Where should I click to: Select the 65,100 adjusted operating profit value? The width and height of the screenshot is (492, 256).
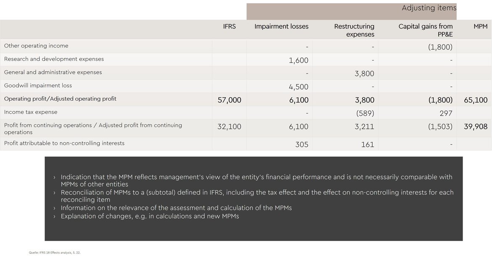(x=476, y=100)
